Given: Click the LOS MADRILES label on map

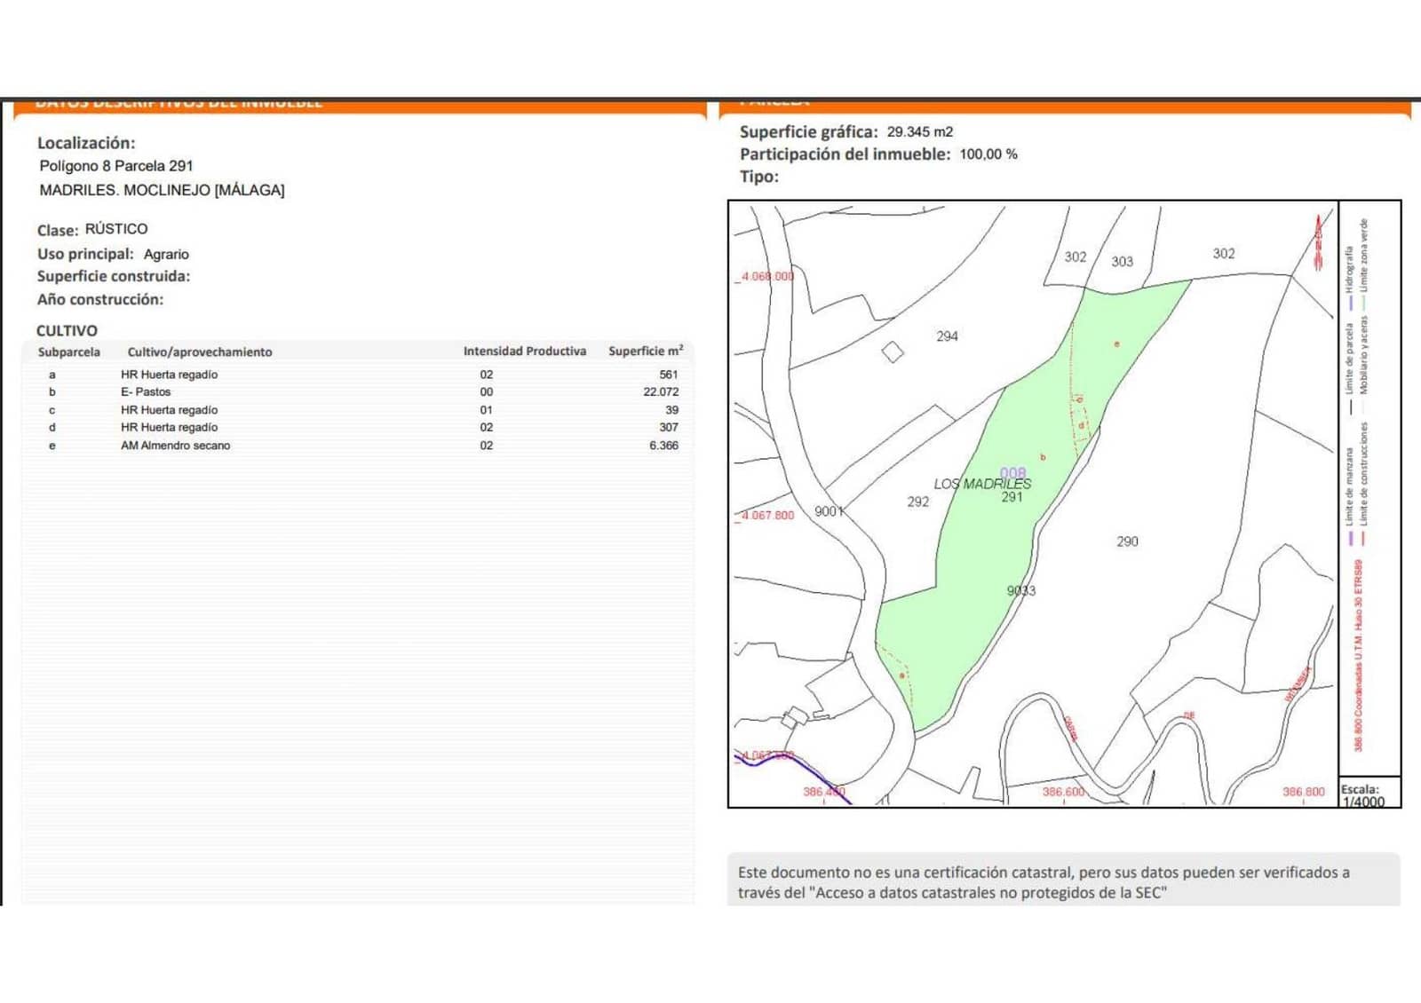Looking at the screenshot, I should pos(984,484).
